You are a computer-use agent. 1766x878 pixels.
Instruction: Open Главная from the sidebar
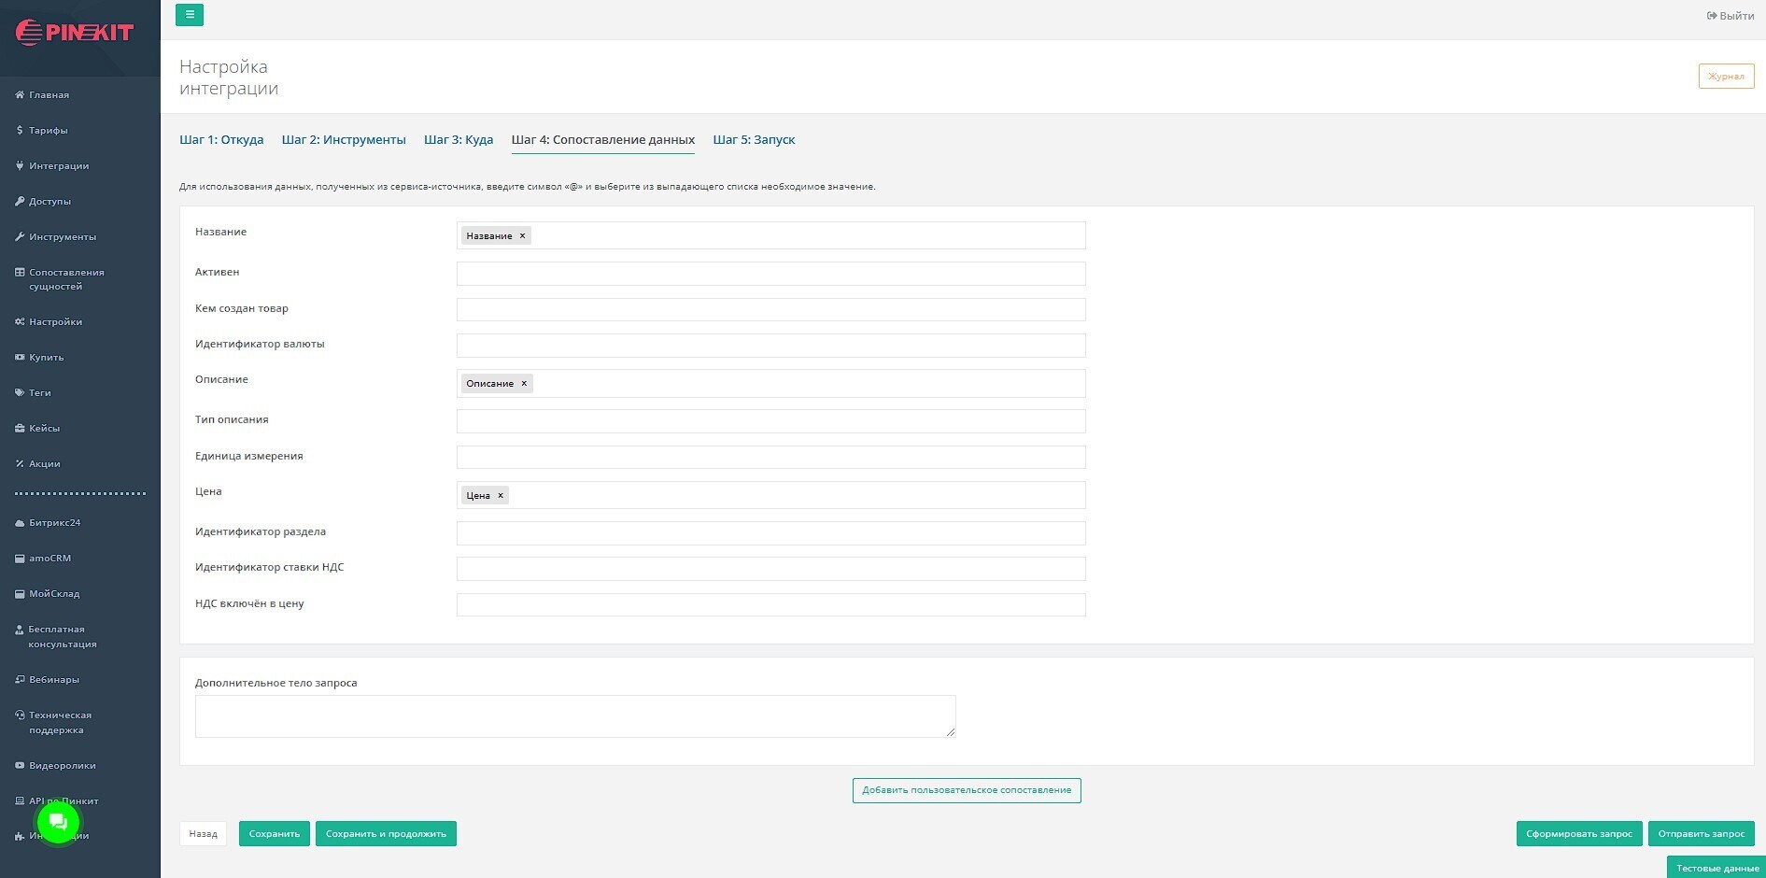(49, 95)
